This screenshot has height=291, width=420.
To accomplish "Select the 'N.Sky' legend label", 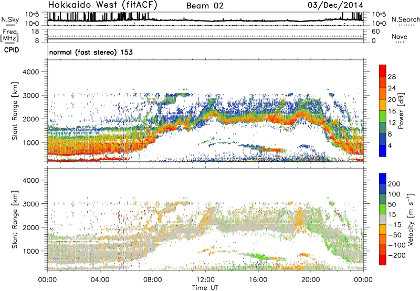I will click(x=10, y=19).
